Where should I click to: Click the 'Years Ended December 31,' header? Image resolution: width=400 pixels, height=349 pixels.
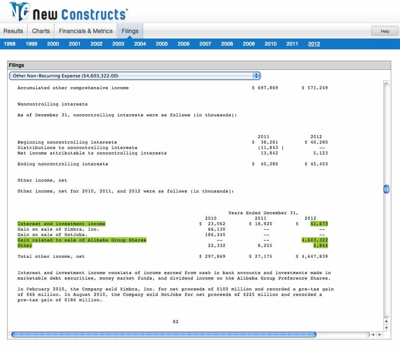tap(263, 213)
